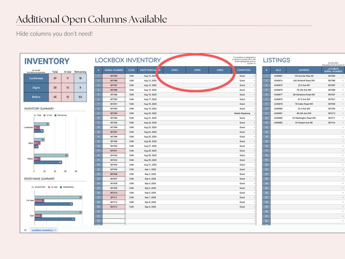Open lockbox serial dropdown for listing A345683
Screen dimensions: 345x259
pyautogui.click(x=343, y=123)
